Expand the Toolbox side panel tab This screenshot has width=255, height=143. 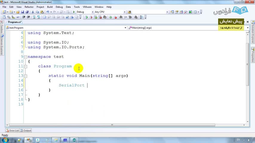(2, 27)
